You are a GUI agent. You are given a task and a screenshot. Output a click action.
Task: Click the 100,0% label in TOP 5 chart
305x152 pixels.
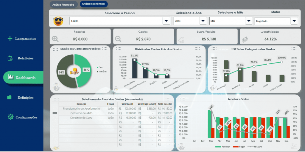[x=282, y=58]
